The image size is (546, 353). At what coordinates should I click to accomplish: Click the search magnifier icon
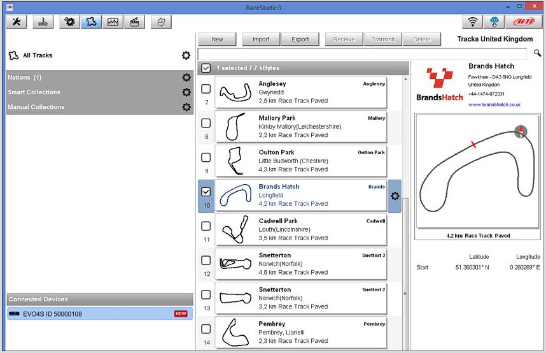[538, 54]
